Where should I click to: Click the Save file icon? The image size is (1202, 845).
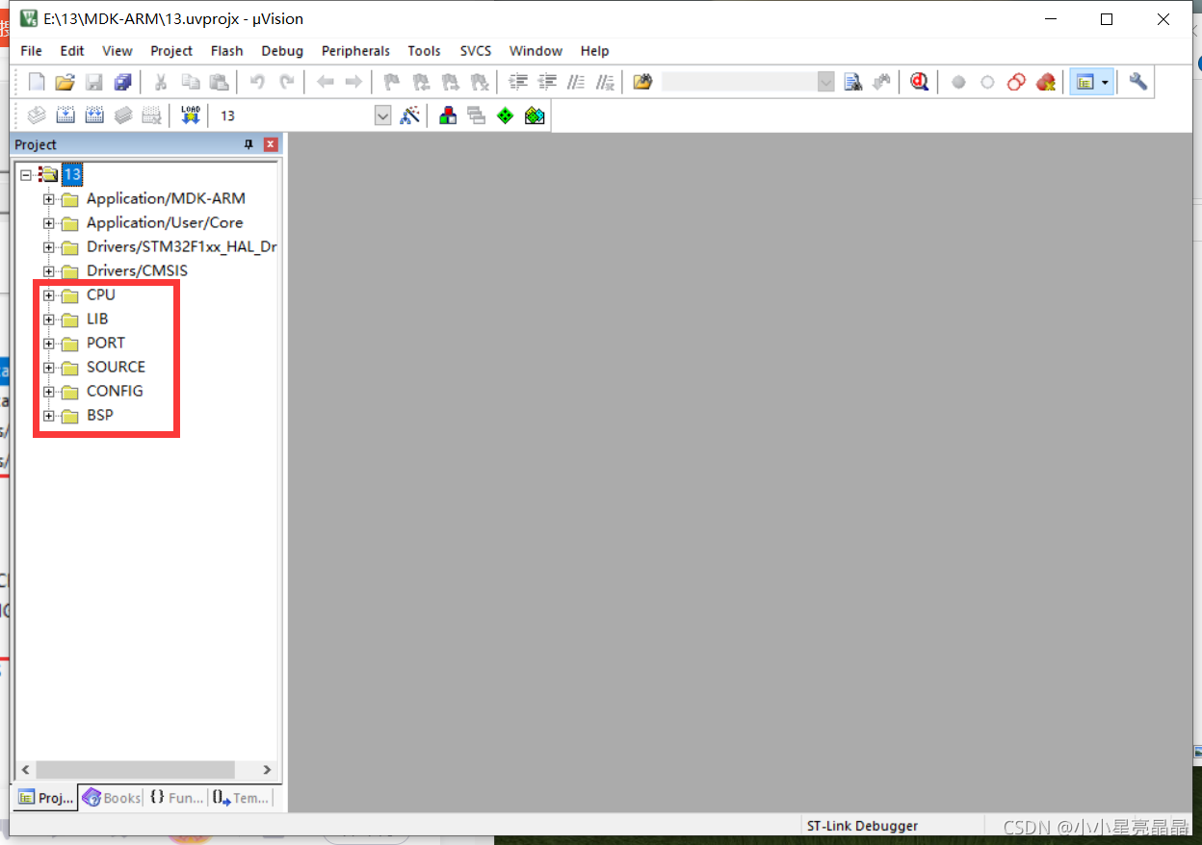tap(93, 82)
